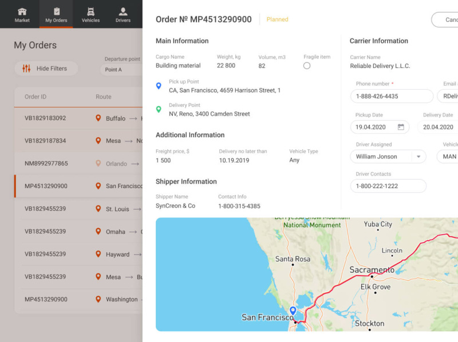Click the blue Pick up Point pin icon
Screen dimensions: 458x342
[159, 86]
